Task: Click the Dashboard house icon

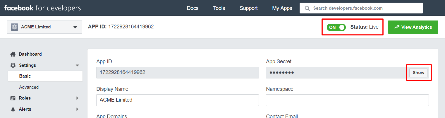Action: coord(13,54)
